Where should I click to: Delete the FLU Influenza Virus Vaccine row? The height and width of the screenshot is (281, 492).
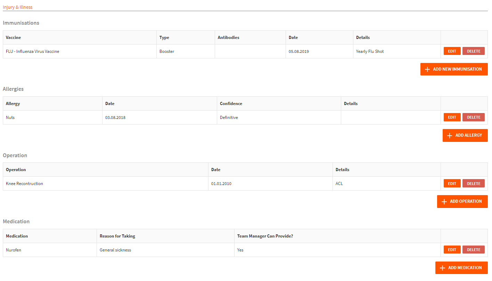click(474, 51)
